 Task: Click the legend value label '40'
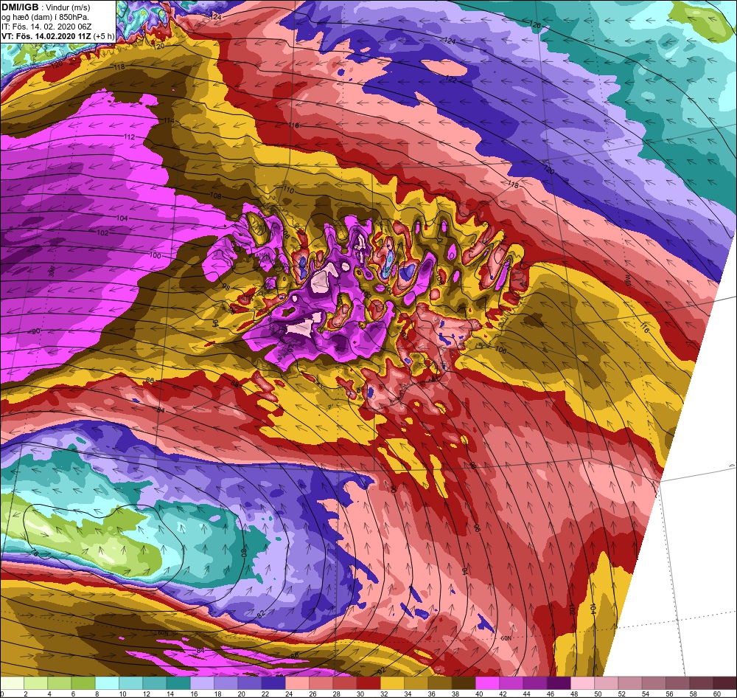480,694
